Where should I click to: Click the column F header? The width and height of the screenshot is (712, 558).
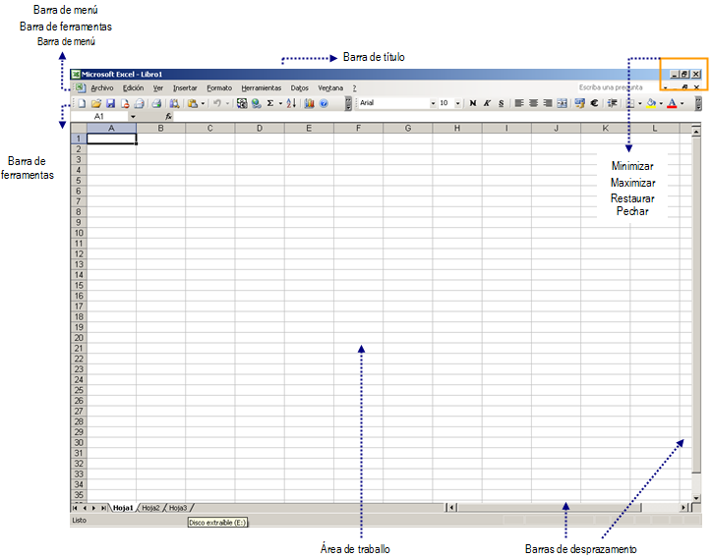point(358,128)
